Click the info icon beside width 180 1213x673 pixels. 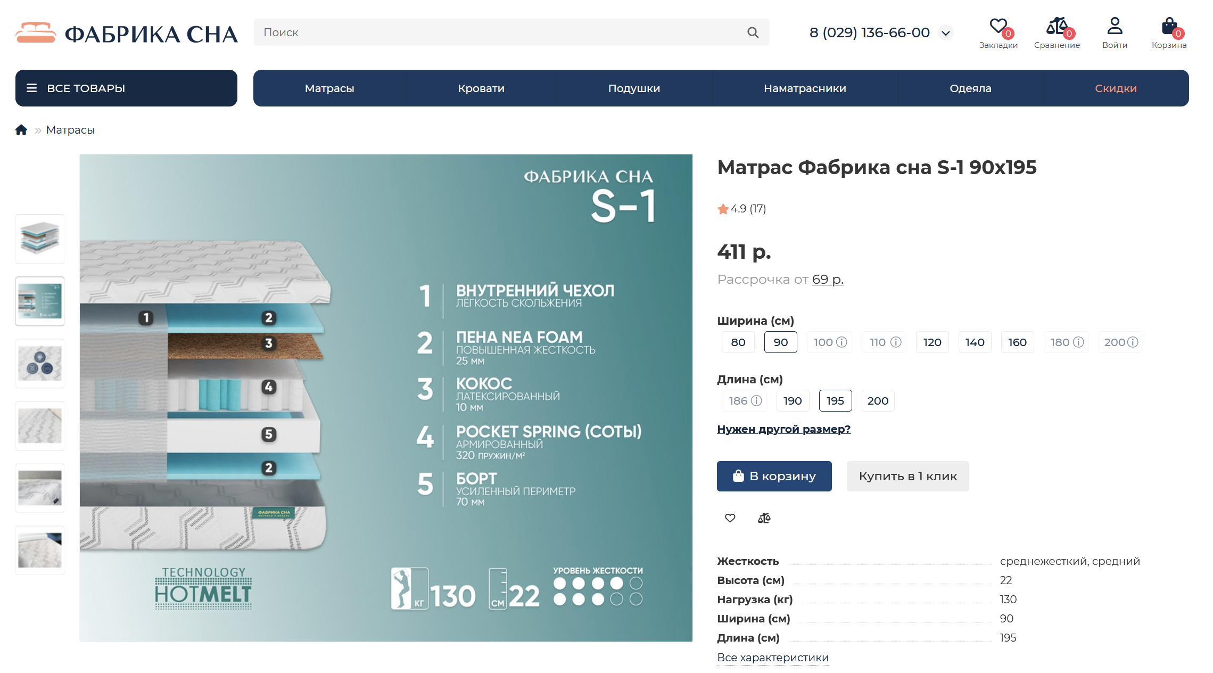(x=1078, y=342)
